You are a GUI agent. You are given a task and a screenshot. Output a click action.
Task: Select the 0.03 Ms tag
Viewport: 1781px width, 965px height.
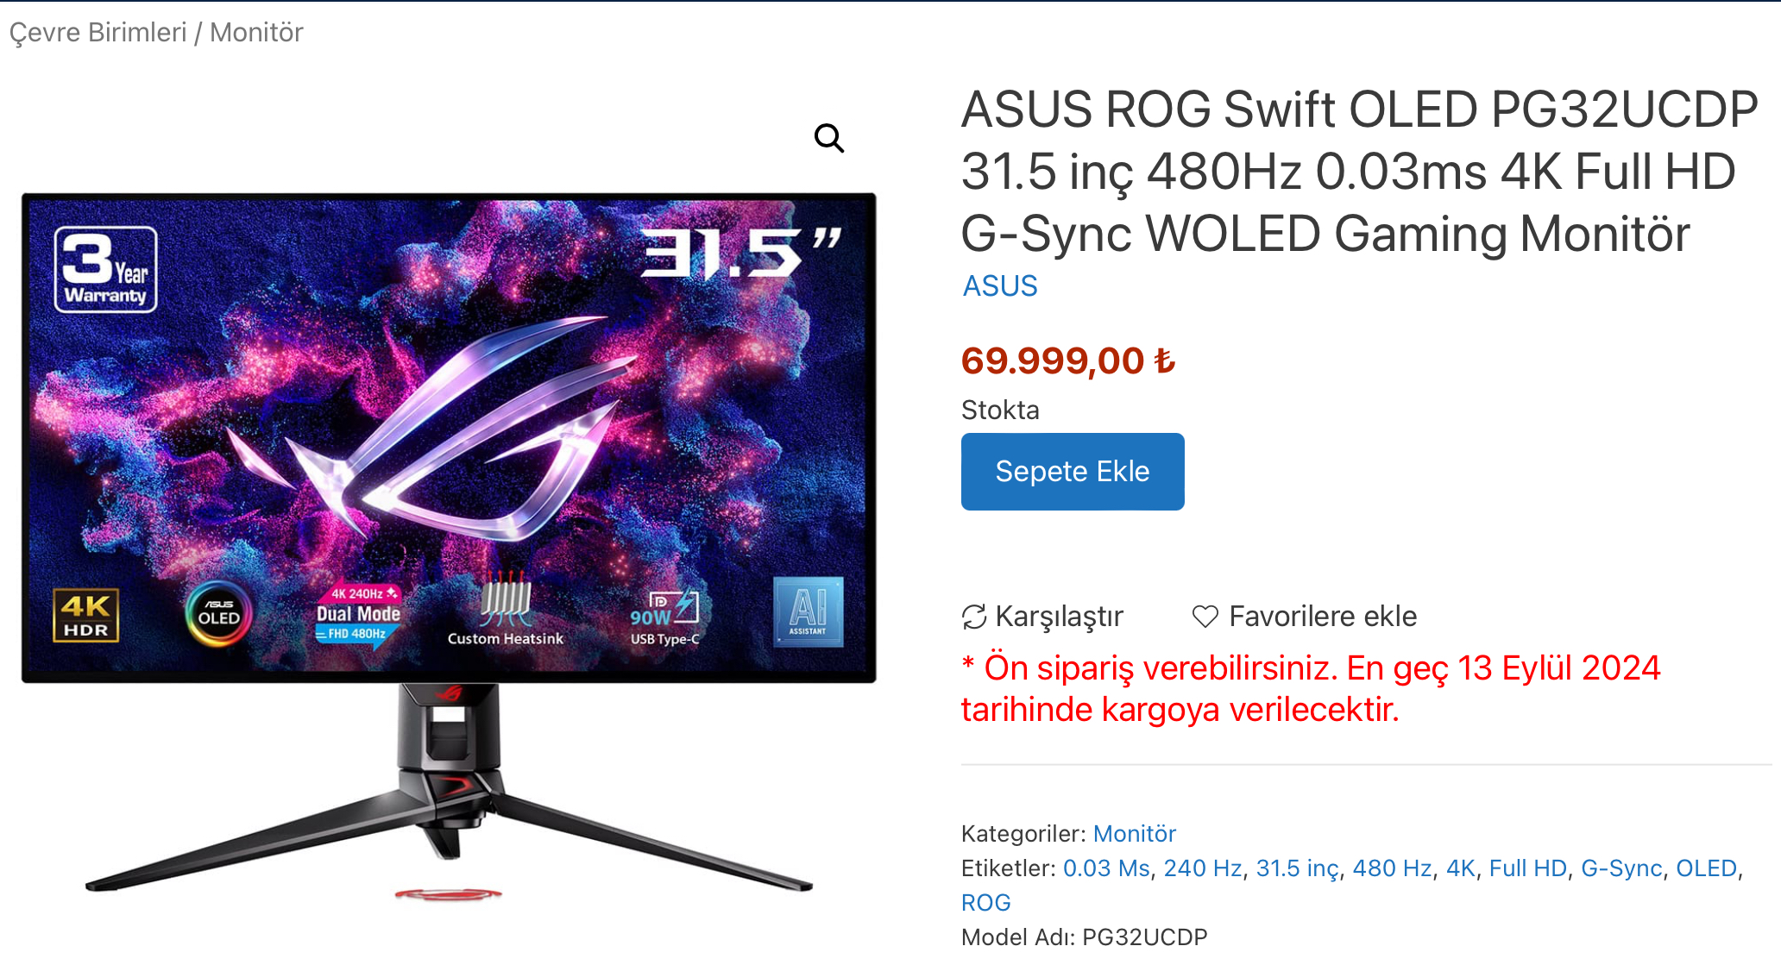click(1106, 868)
